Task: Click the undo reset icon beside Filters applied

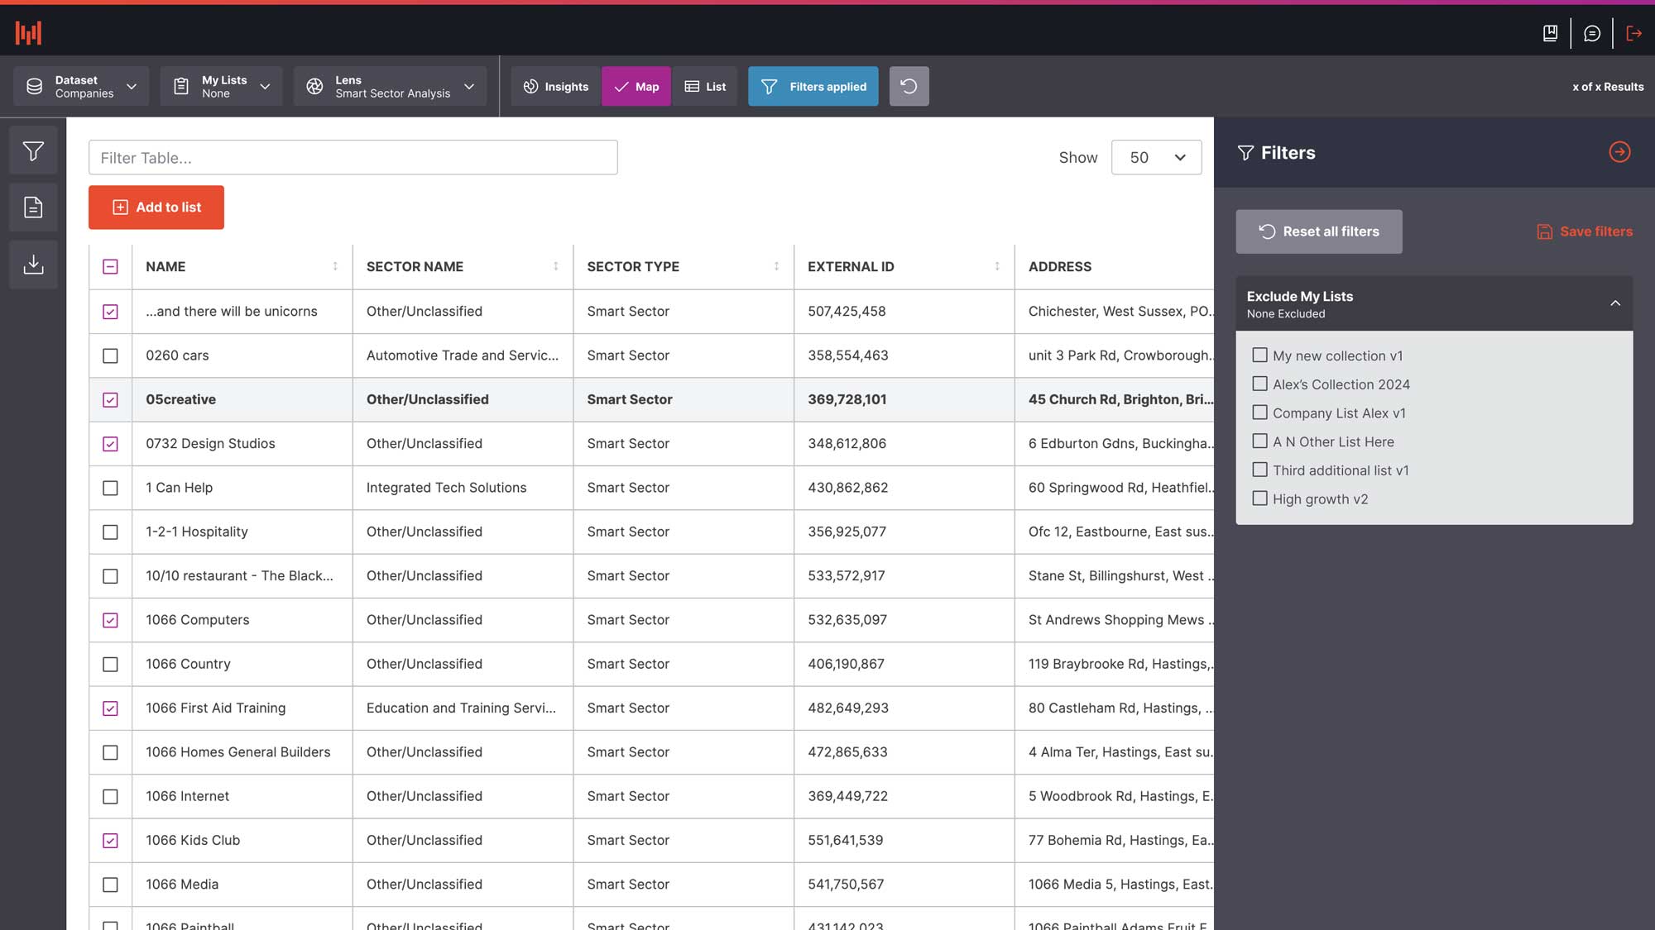Action: [909, 86]
